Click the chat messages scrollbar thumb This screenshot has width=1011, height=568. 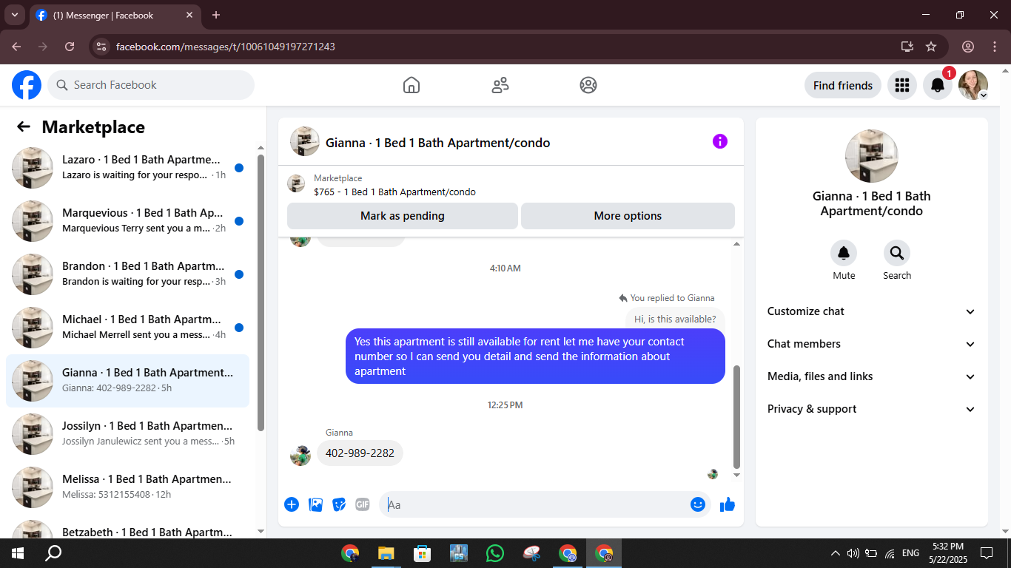[x=736, y=417]
